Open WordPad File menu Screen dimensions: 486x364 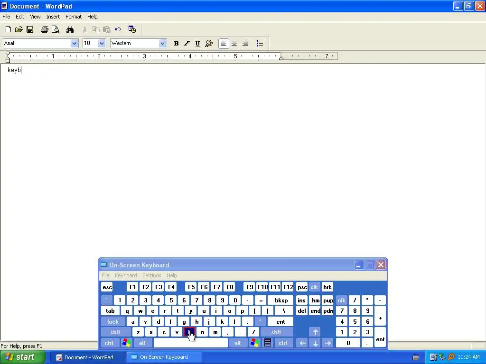[x=6, y=17]
